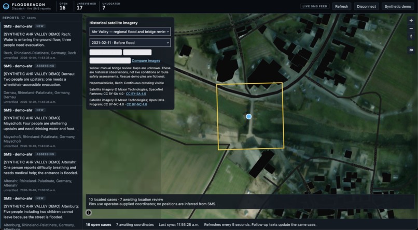Toggle the 2D map view button
The height and width of the screenshot is (230, 418).
click(x=411, y=50)
